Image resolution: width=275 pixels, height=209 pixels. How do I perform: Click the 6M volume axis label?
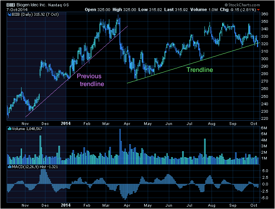pos(264,128)
